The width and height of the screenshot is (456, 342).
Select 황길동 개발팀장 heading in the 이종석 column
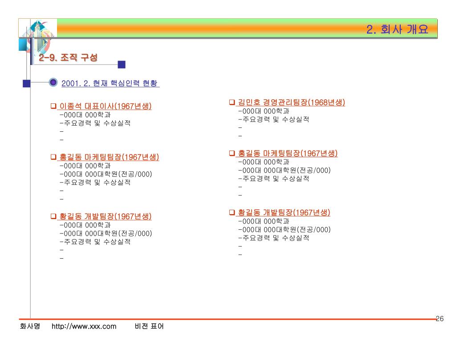click(105, 216)
